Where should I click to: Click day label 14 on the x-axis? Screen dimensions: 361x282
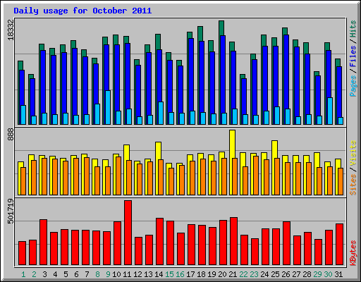point(159,274)
